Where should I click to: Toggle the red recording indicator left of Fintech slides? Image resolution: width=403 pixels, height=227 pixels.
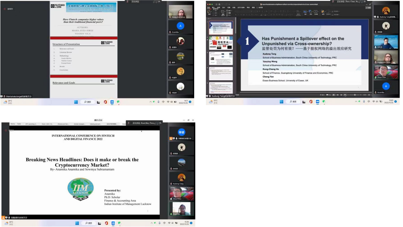pos(4,9)
